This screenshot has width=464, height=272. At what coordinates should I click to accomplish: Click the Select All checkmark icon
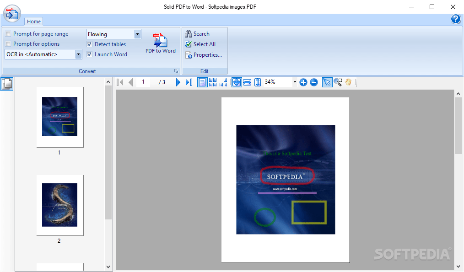tap(189, 44)
